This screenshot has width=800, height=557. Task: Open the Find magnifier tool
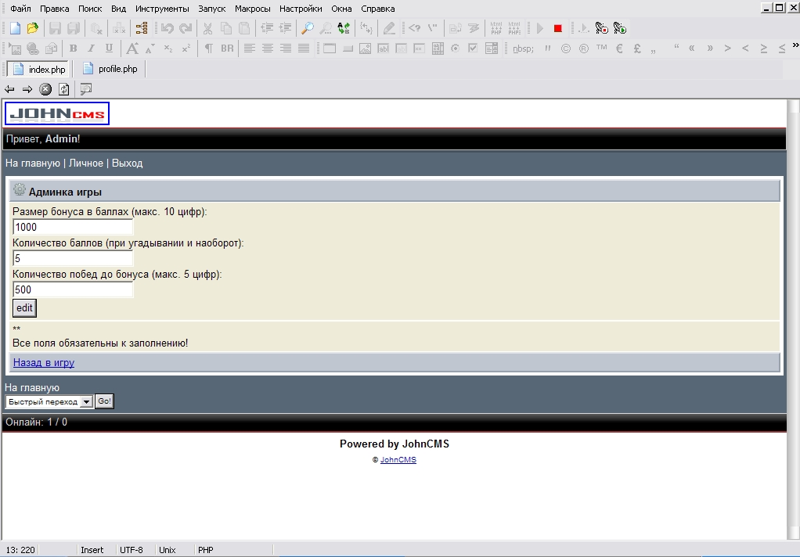tap(307, 29)
